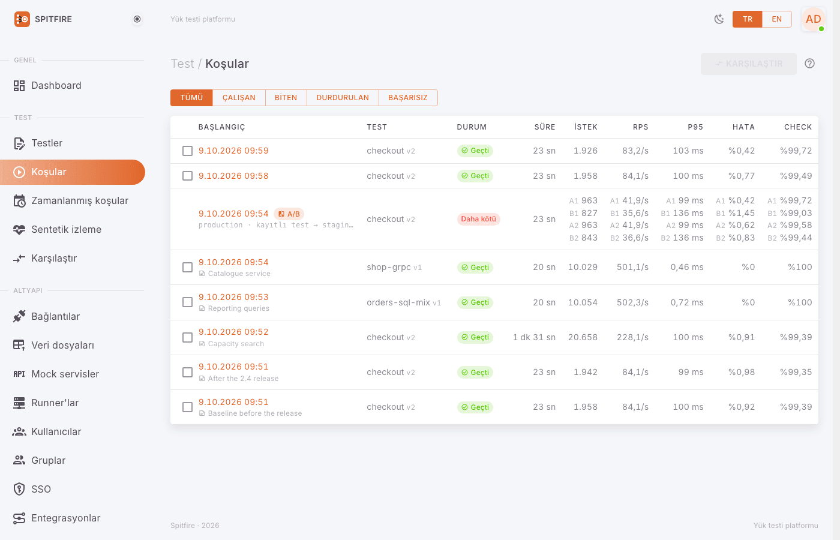Open the help question mark icon
Viewport: 840px width, 540px height.
(x=810, y=64)
